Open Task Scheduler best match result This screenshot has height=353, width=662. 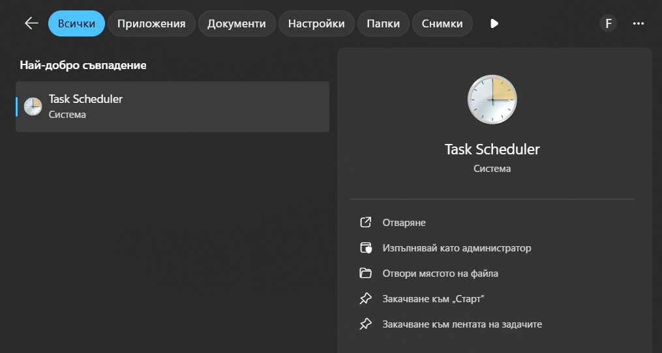tap(172, 107)
